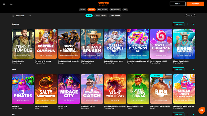This screenshot has height=116, width=207.
Task: Open Mirage City game thumbnail
Action: [69, 89]
